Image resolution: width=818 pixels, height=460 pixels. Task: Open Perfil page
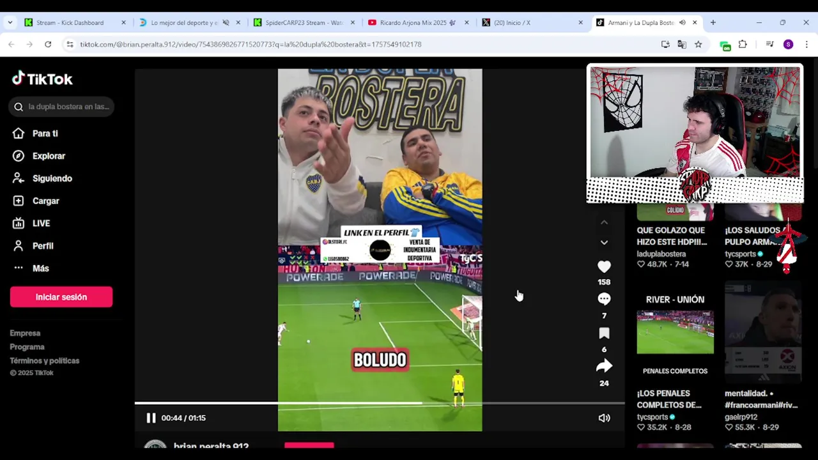click(x=43, y=246)
